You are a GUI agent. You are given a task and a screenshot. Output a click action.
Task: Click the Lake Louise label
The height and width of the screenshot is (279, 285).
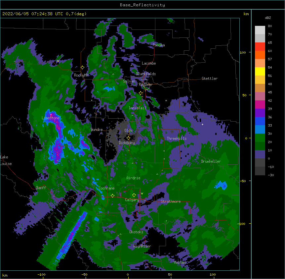[6, 160]
